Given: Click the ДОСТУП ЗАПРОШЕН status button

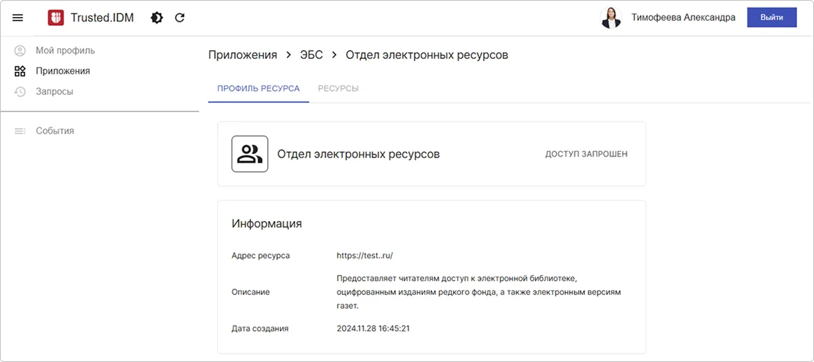Looking at the screenshot, I should [586, 154].
